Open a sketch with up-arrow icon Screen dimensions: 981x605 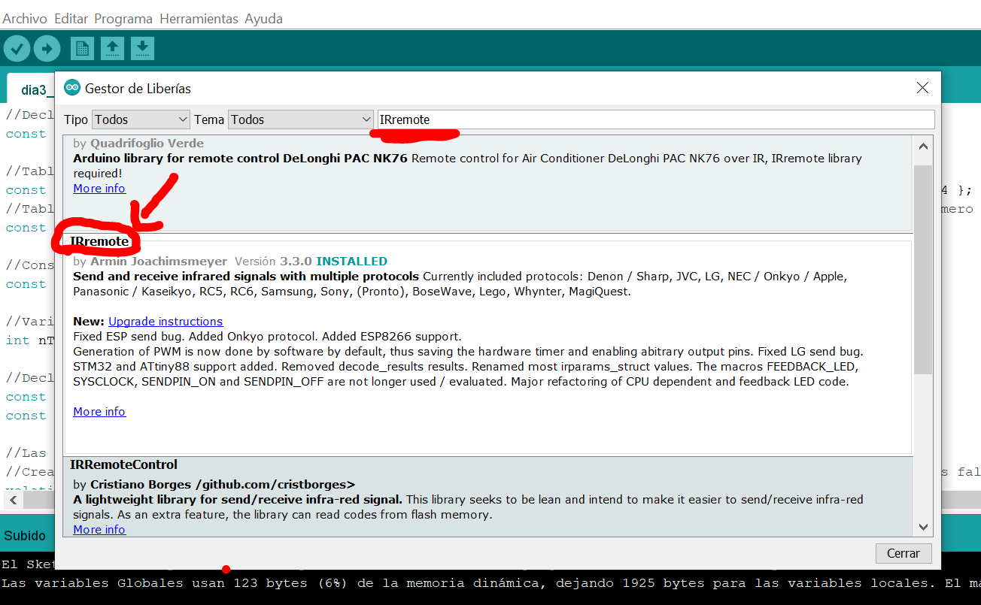coord(112,49)
